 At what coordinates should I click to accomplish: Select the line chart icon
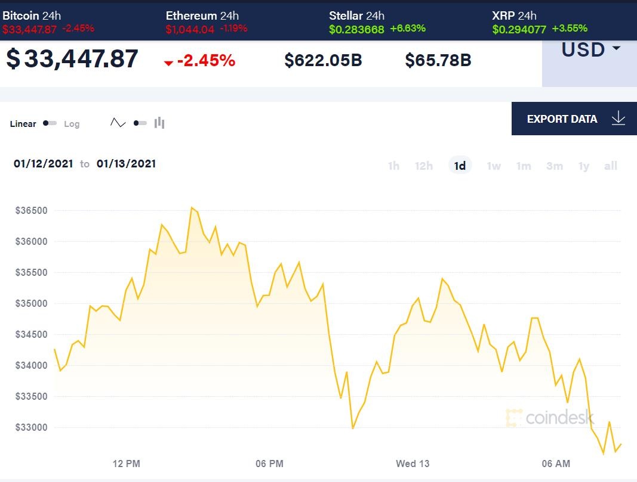click(118, 122)
